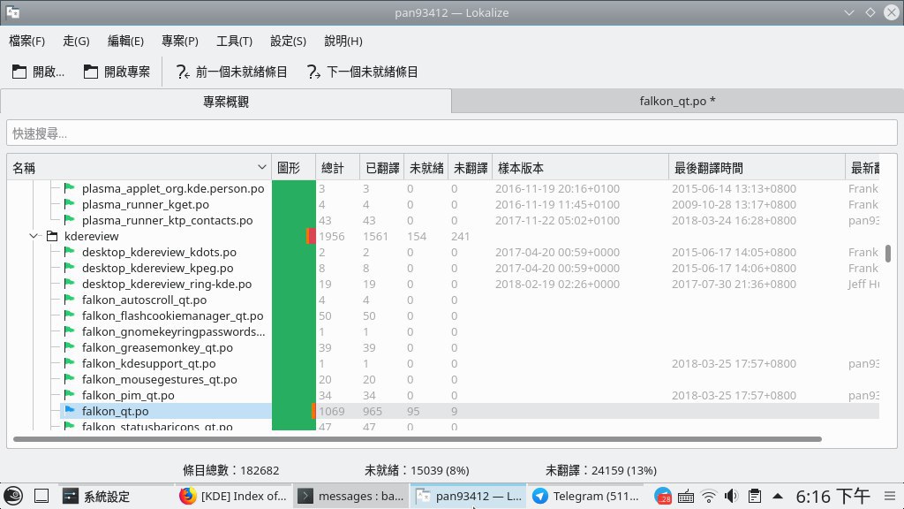The width and height of the screenshot is (904, 509).
Task: Go to 前一個未就緒條目
Action: tap(232, 72)
